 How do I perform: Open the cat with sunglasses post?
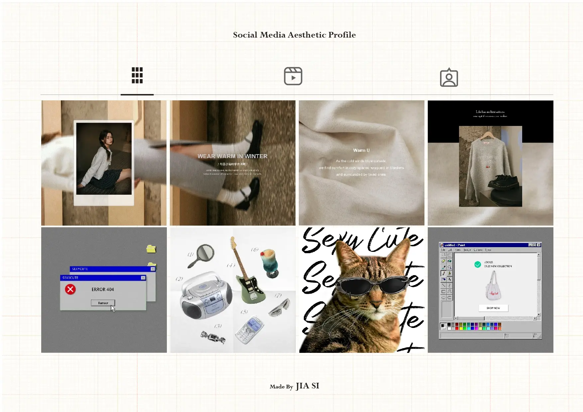click(x=362, y=290)
